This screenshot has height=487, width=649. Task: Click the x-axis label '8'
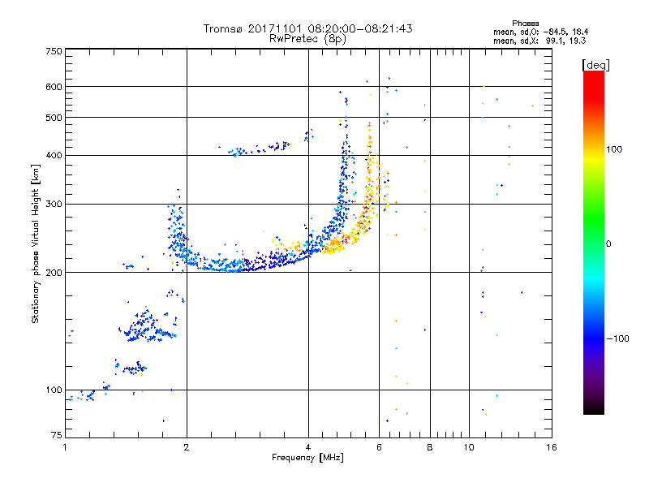[430, 447]
